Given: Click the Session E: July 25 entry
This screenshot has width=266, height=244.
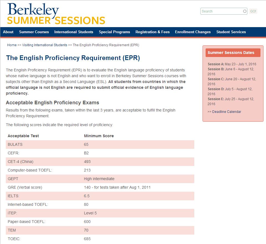Looking at the screenshot, I should pyautogui.click(x=231, y=102).
